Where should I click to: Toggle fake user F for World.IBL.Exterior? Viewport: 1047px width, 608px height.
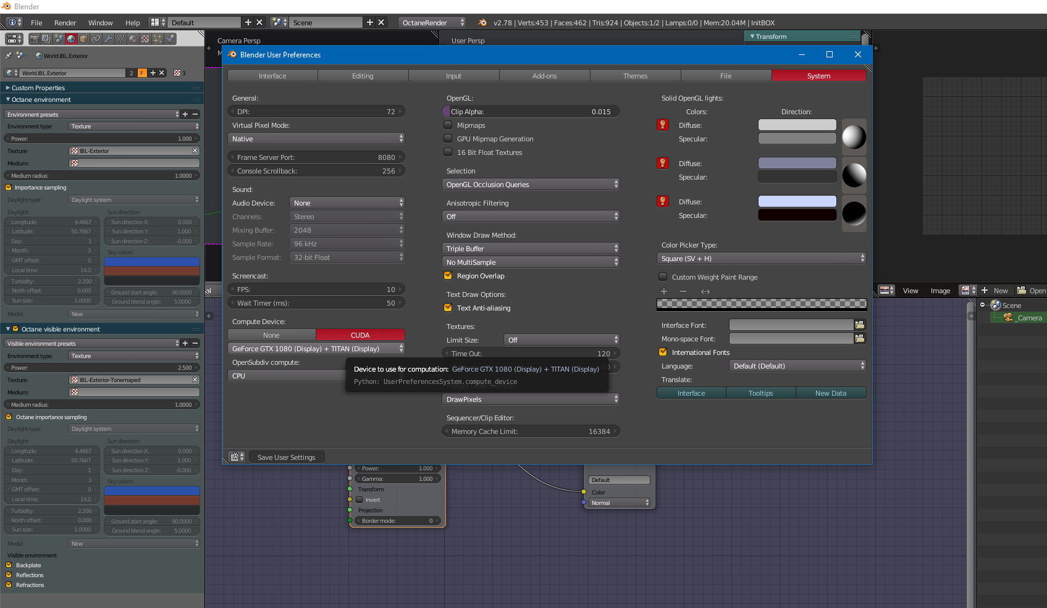coord(142,73)
